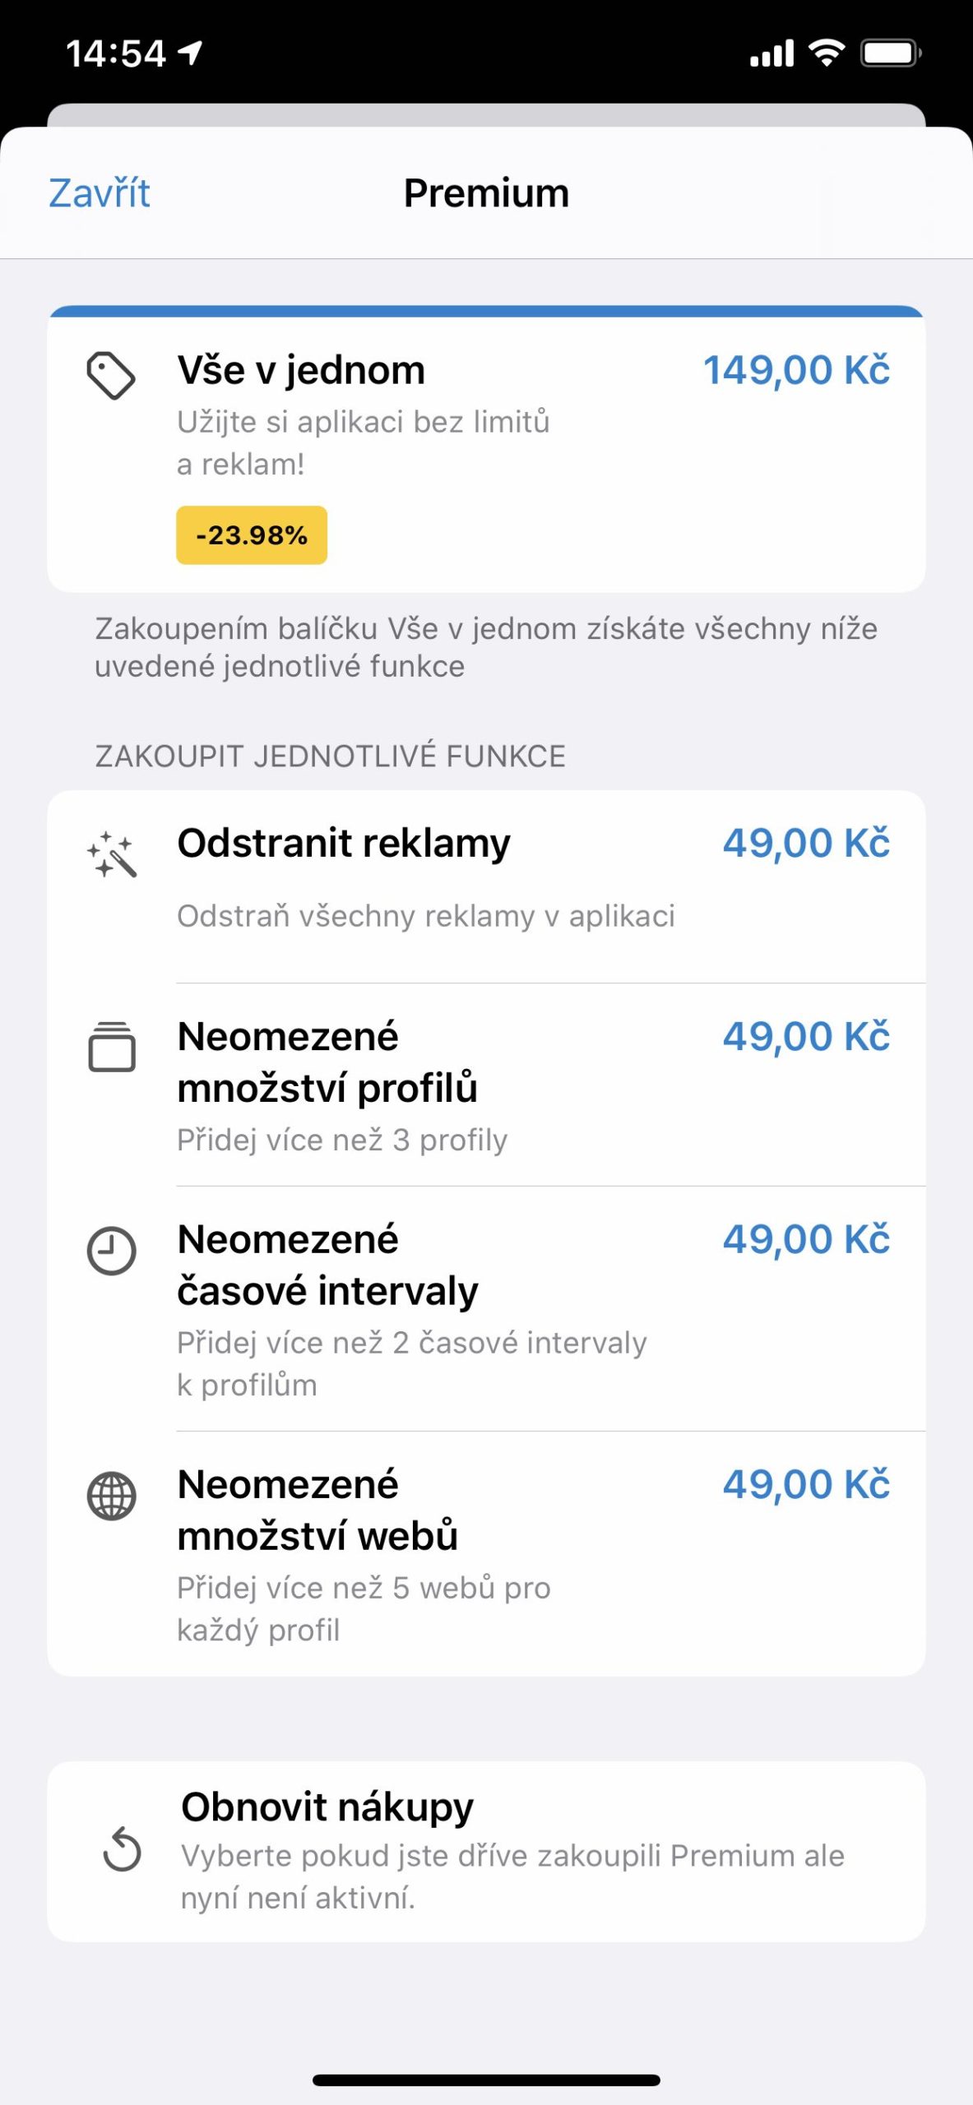Buy Vše v jednom for 149,00 Kč
The height and width of the screenshot is (2105, 973).
click(795, 370)
